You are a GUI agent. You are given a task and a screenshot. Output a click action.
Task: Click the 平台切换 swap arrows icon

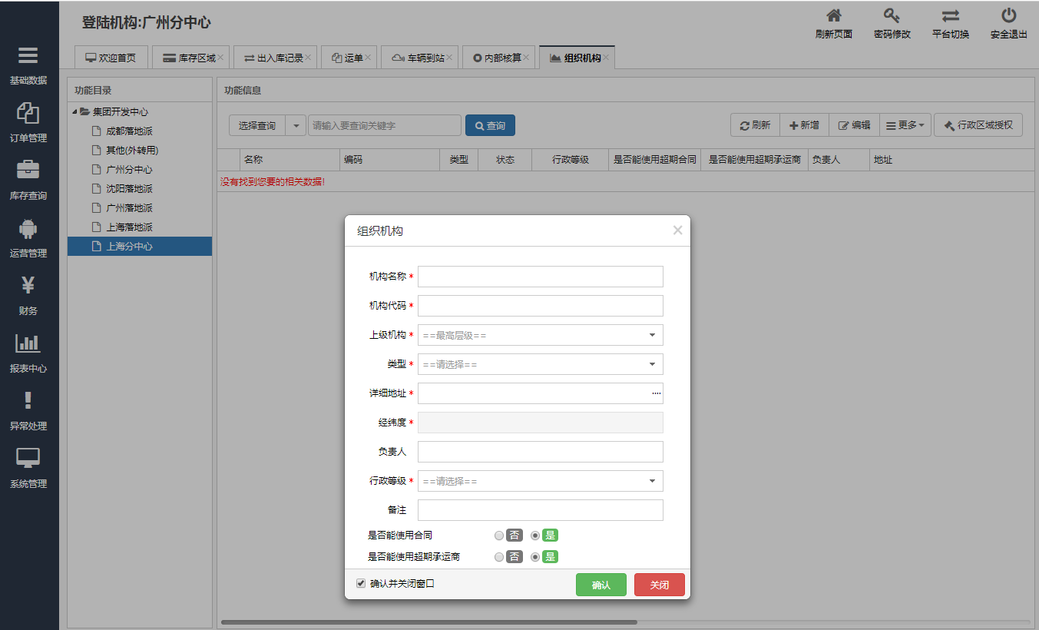[950, 16]
